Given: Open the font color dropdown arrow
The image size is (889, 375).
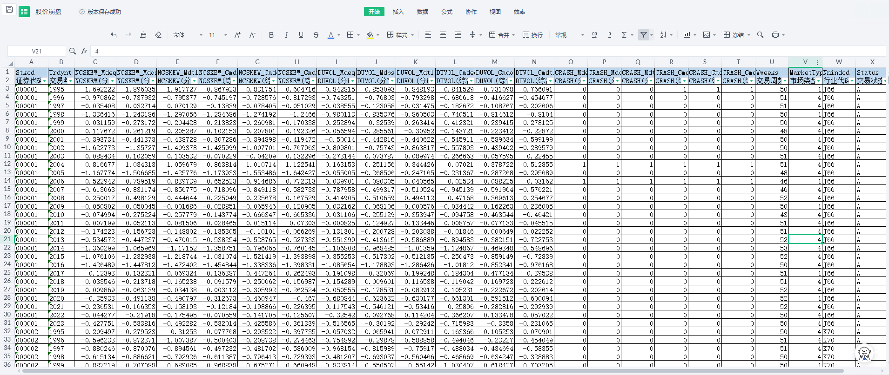Looking at the screenshot, I should pyautogui.click(x=339, y=35).
